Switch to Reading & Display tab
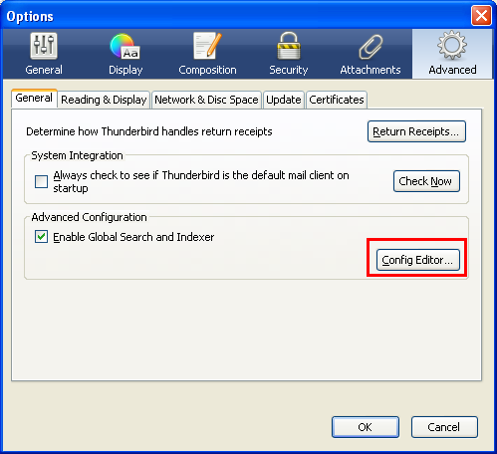Image resolution: width=497 pixels, height=454 pixels. click(104, 100)
